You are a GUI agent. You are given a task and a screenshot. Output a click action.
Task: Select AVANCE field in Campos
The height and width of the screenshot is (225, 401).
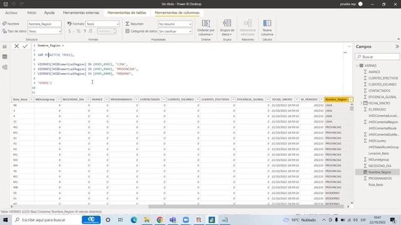click(x=374, y=72)
